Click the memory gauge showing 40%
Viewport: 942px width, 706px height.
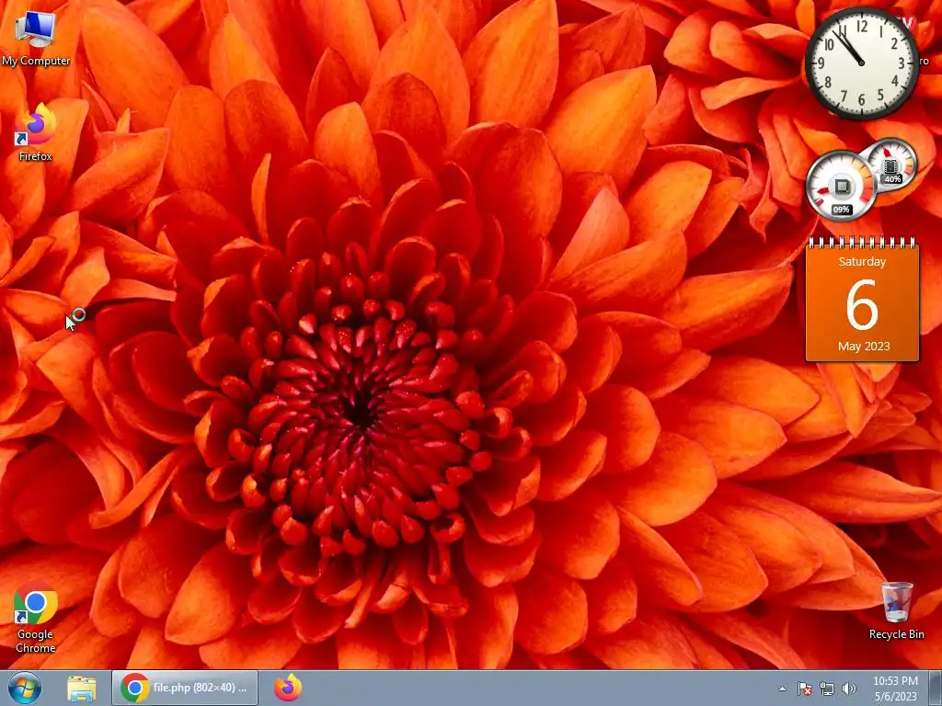(892, 164)
